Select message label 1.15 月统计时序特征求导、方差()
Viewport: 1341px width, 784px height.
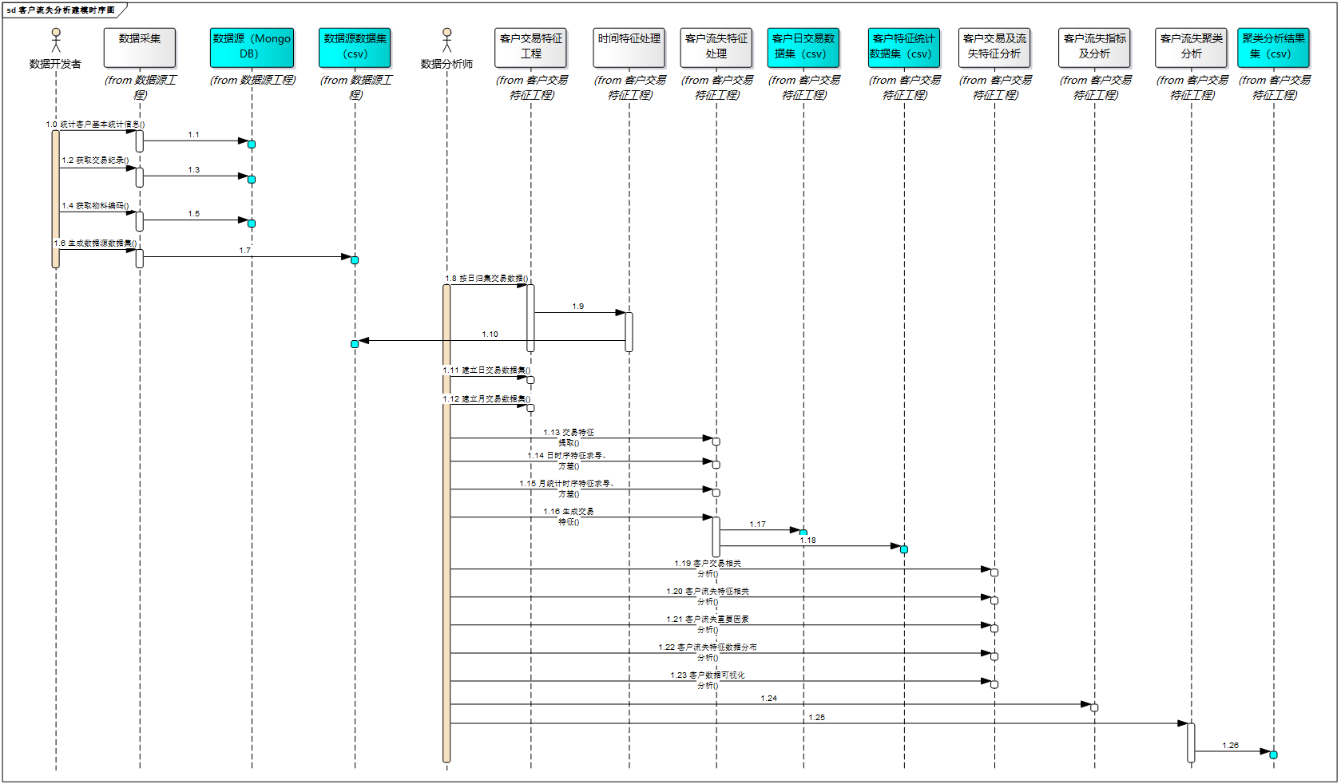tap(567, 489)
